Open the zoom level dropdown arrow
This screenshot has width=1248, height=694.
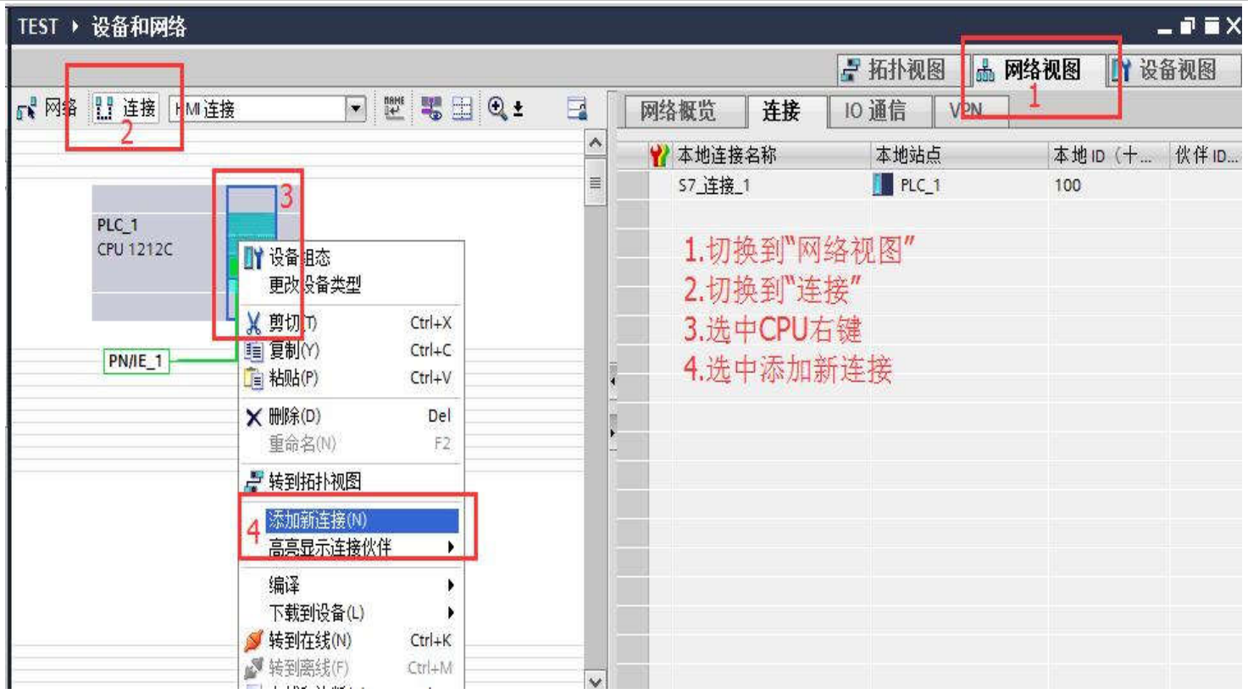coord(518,109)
